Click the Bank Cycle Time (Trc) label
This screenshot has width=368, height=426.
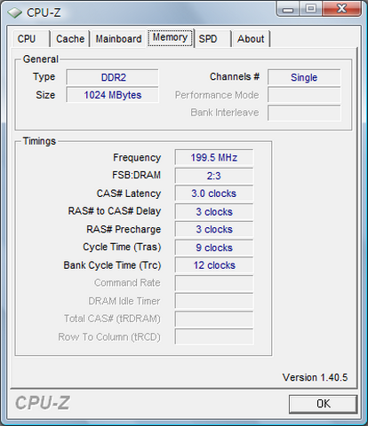112,265
